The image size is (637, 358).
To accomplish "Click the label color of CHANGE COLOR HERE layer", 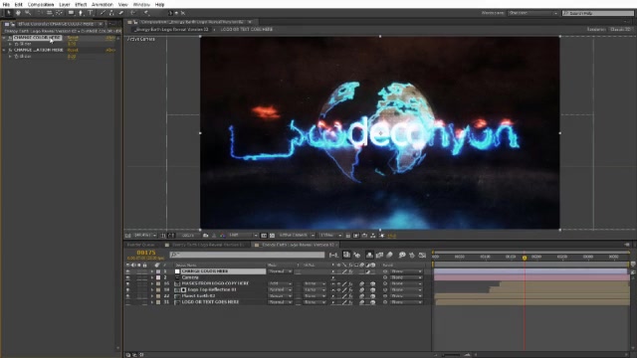I will [158, 271].
